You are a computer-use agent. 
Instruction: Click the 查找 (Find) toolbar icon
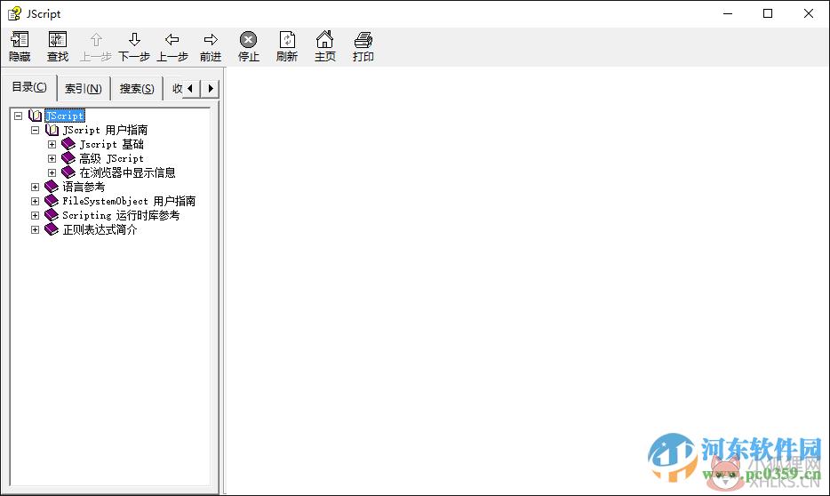coord(58,40)
